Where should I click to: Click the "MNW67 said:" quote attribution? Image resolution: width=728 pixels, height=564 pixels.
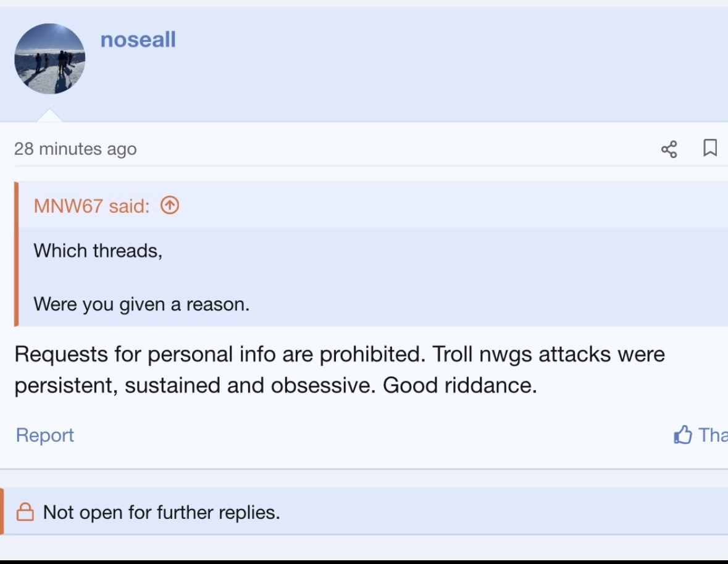pos(91,205)
